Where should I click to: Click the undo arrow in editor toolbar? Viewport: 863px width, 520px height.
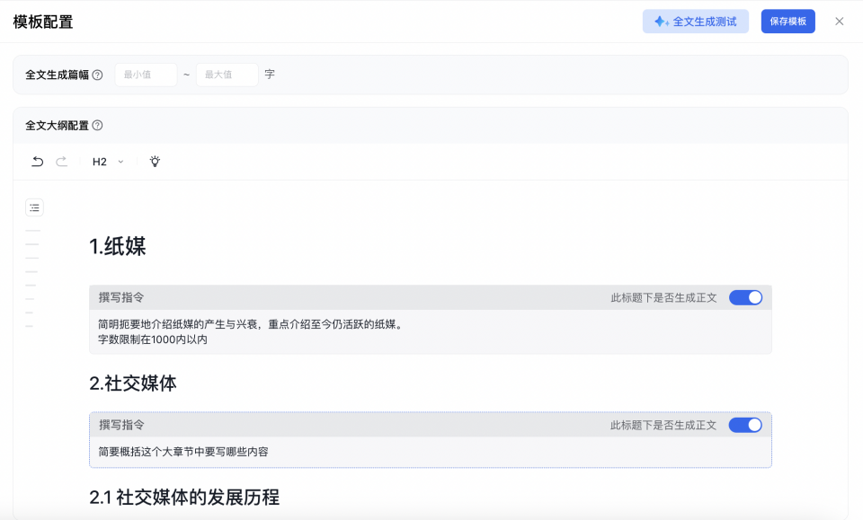(x=38, y=162)
